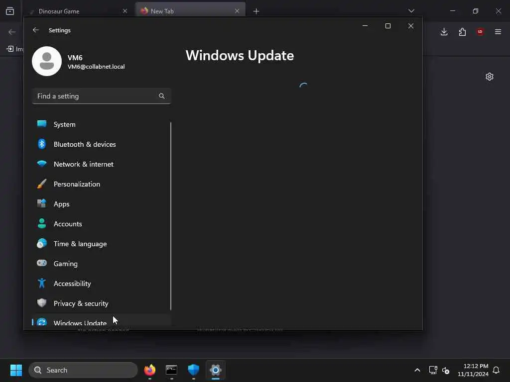The image size is (510, 382).
Task: Open Accessibility figure icon
Action: pyautogui.click(x=42, y=283)
